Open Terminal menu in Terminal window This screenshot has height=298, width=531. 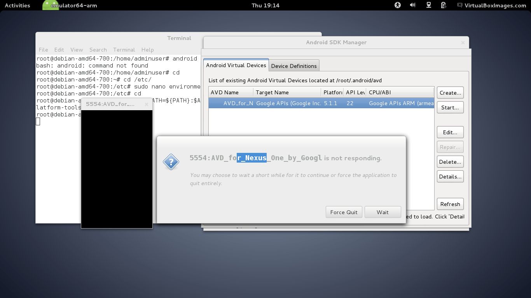click(124, 50)
